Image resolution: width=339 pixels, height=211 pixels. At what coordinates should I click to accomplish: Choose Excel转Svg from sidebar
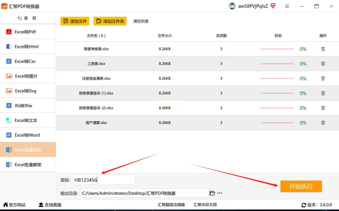click(28, 91)
